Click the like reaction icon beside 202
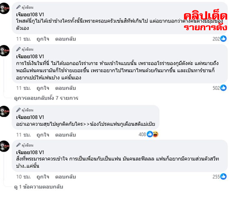The width and height of the screenshot is (237, 203). (223, 38)
